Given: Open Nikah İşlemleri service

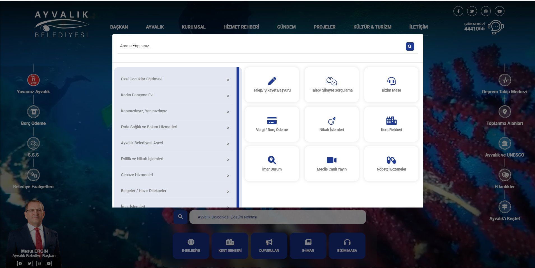Looking at the screenshot, I should pyautogui.click(x=331, y=124).
